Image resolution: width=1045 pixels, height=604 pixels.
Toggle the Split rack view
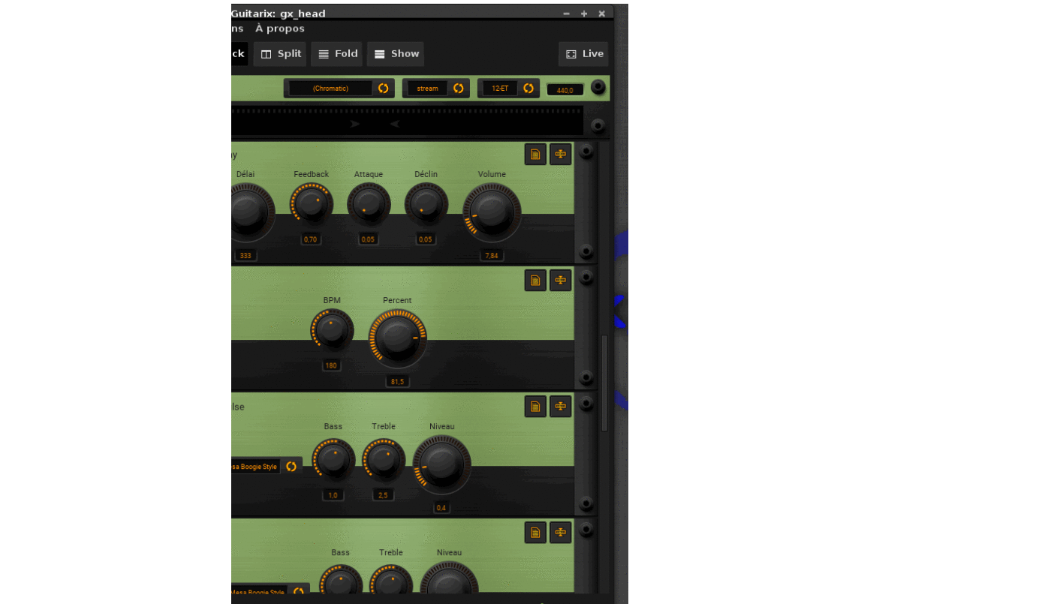pyautogui.click(x=281, y=54)
